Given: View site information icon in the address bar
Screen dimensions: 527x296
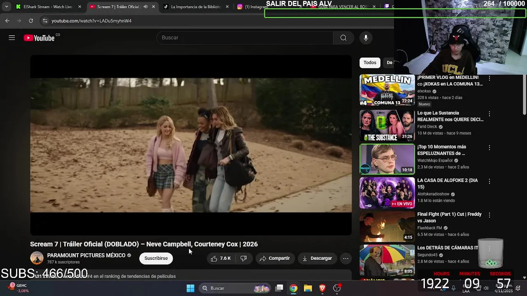Looking at the screenshot, I should (x=45, y=21).
